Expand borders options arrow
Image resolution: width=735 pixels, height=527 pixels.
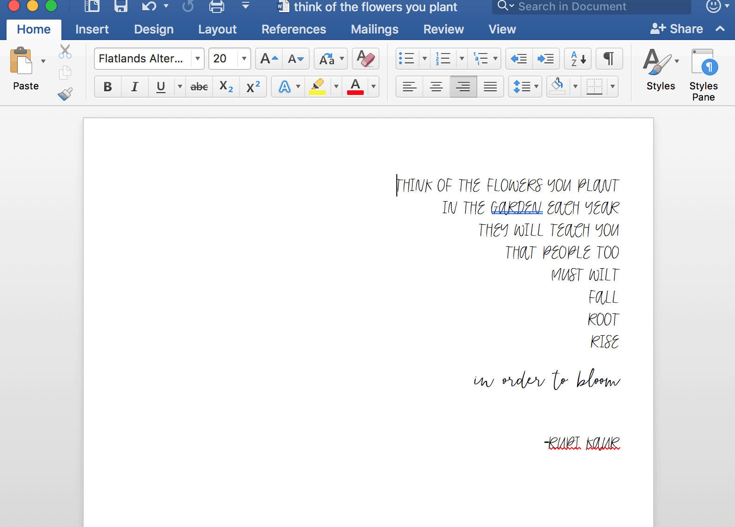click(612, 87)
